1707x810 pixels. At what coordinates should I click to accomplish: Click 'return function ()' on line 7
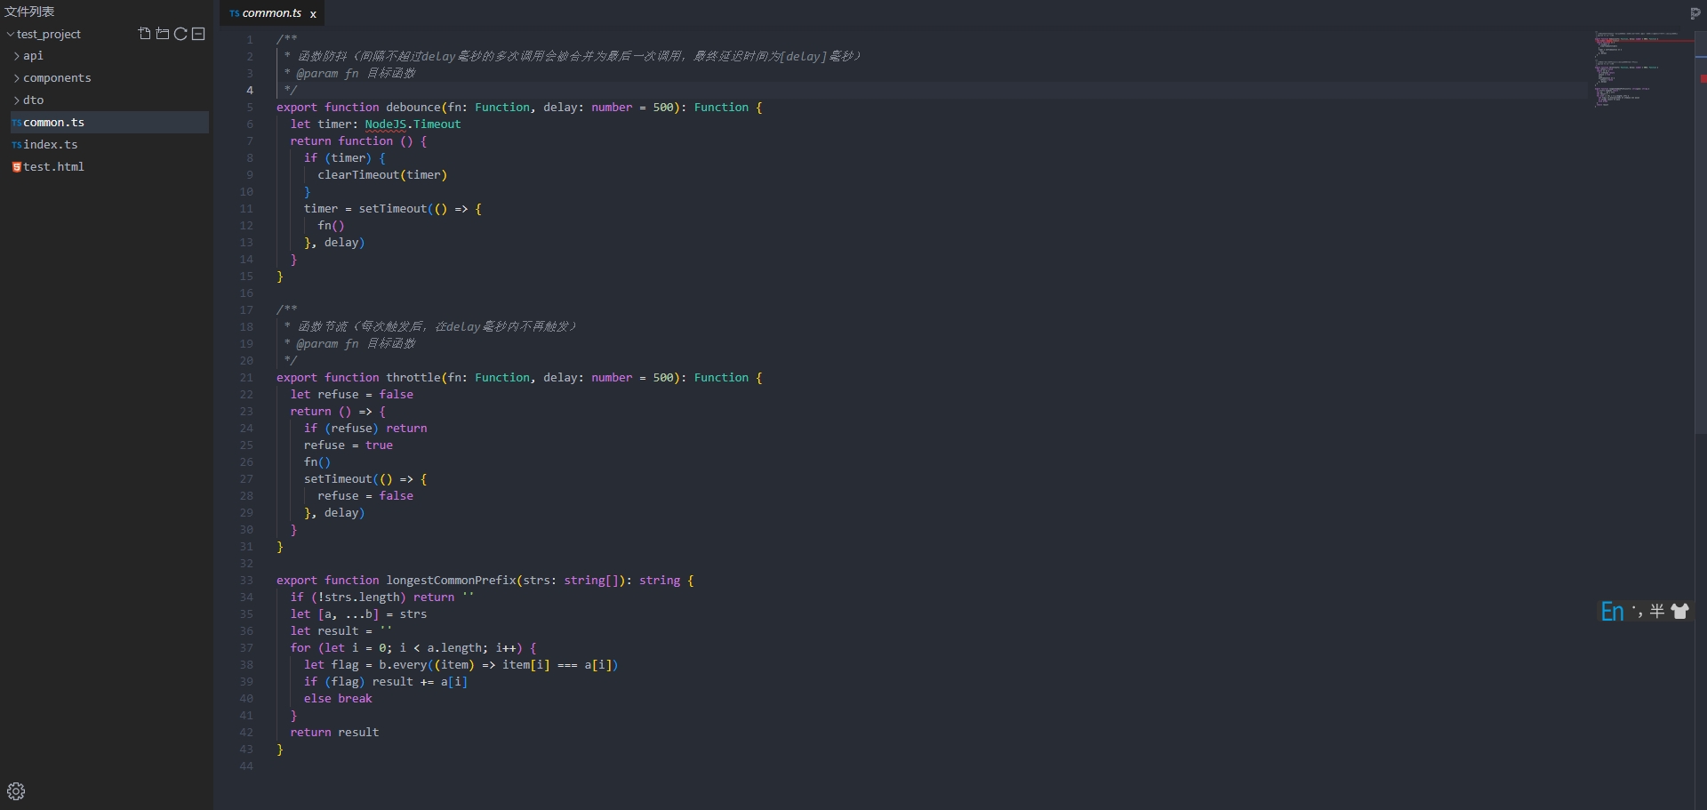pos(351,141)
